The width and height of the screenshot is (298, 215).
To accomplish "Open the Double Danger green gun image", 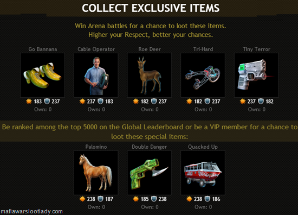I will point(150,173).
